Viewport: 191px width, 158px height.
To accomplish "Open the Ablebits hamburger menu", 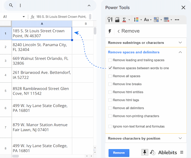I will point(182,152).
